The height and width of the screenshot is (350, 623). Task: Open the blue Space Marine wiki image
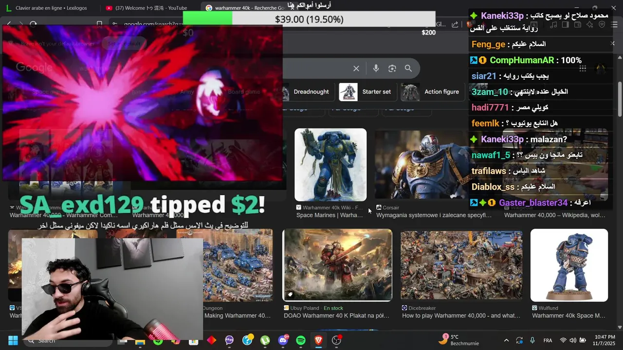[330, 165]
